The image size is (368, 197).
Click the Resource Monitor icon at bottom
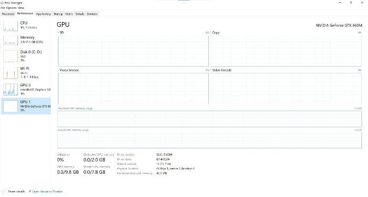tap(29, 191)
